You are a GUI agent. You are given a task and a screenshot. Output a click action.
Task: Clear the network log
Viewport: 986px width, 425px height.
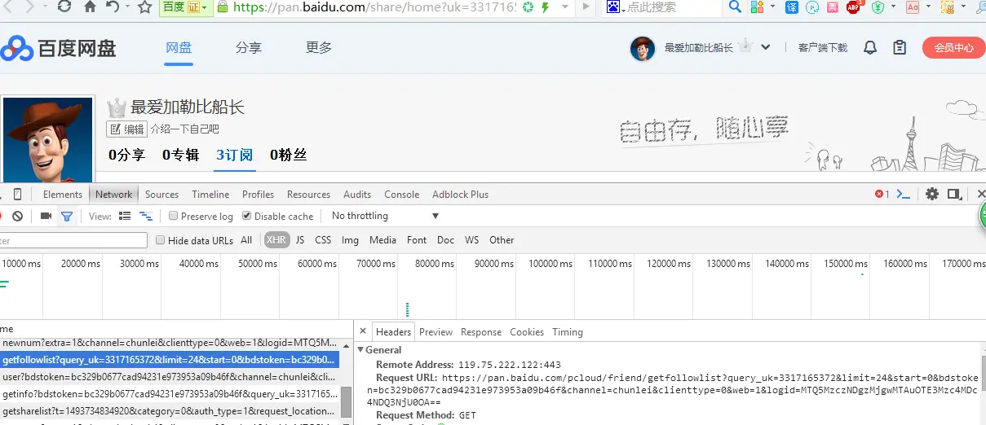pos(17,216)
